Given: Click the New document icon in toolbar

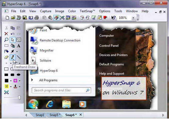Looking at the screenshot, I should point(7,18).
